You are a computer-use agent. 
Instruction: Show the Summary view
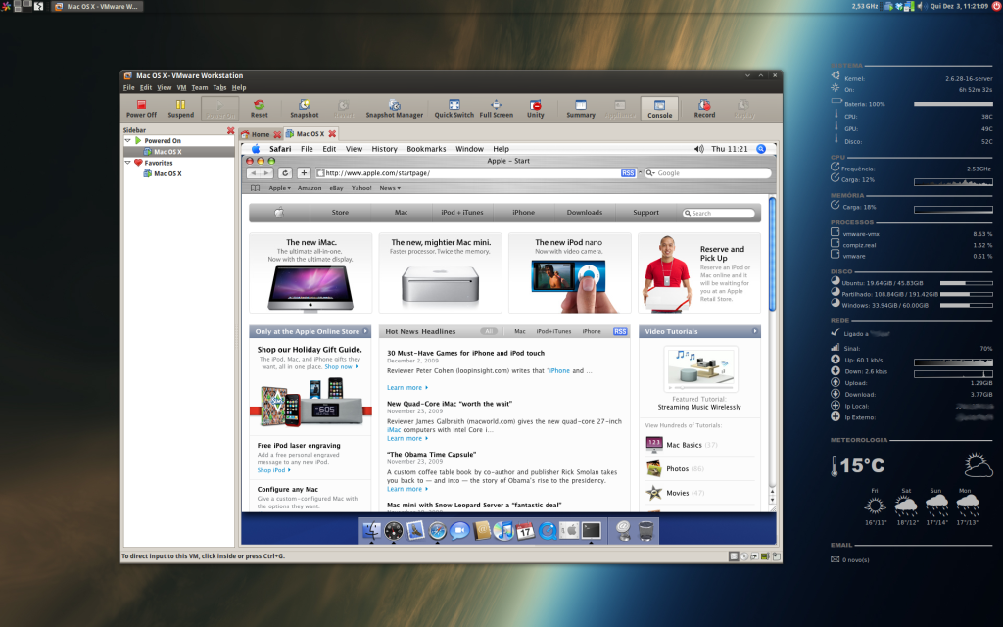[x=581, y=108]
